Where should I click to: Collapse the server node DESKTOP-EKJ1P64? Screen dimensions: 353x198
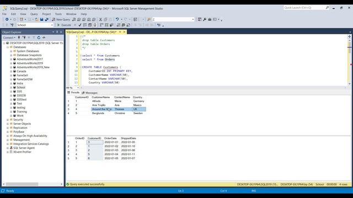(x=4, y=43)
